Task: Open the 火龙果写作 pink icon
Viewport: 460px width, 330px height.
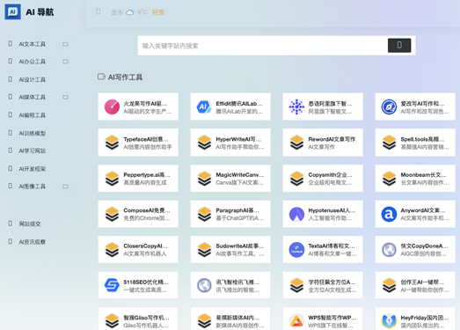Action: pyautogui.click(x=112, y=106)
